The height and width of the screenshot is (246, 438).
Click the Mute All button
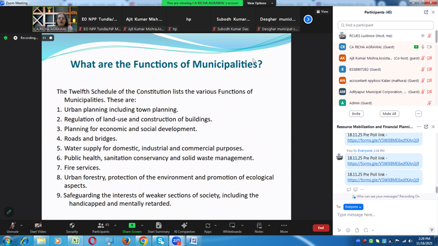click(389, 114)
